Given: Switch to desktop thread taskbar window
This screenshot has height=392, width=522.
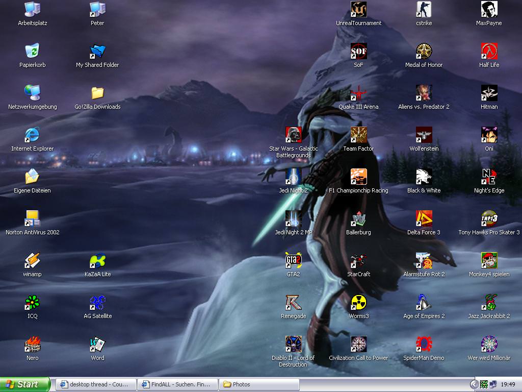Looking at the screenshot, I should 96,384.
